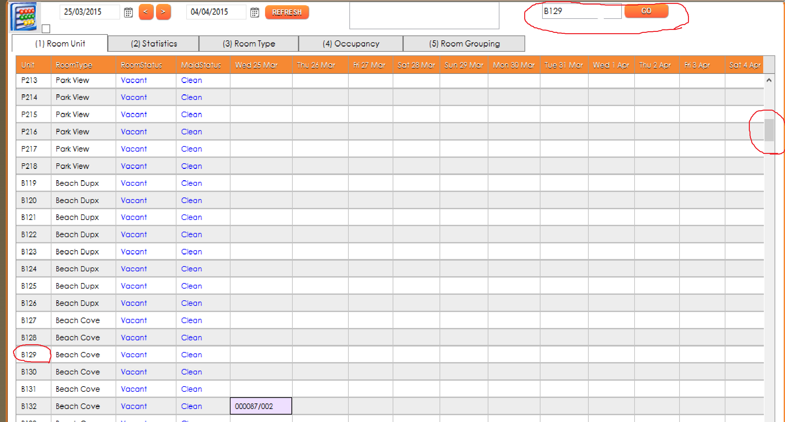Click the previous period arrow button

(146, 12)
